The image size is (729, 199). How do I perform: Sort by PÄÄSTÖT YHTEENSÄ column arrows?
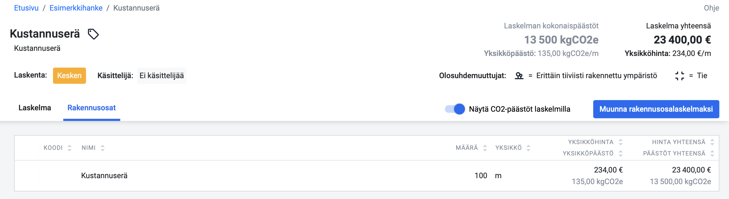(712, 153)
